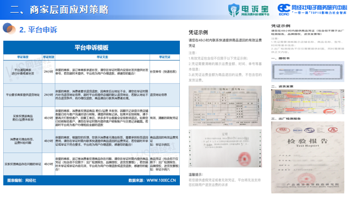Select the 举证文案 column header
This screenshot has width=352, height=198.
pos(102,57)
